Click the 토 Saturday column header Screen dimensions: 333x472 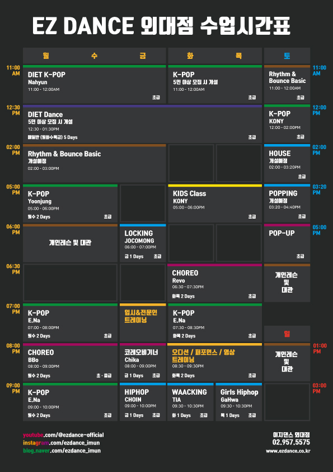point(287,55)
